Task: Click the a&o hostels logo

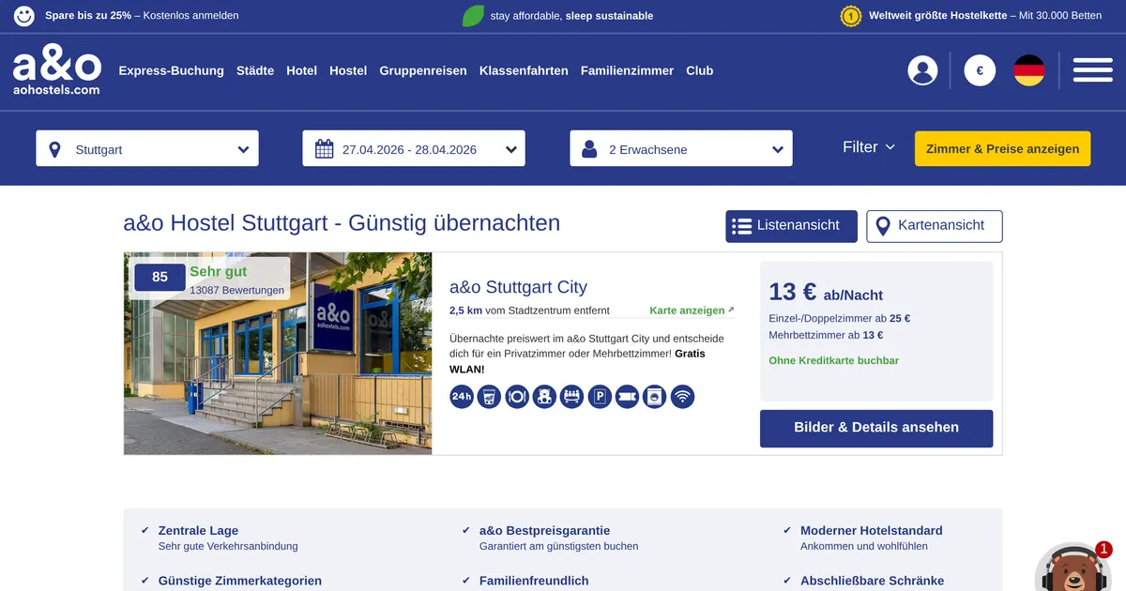Action: coord(56,71)
